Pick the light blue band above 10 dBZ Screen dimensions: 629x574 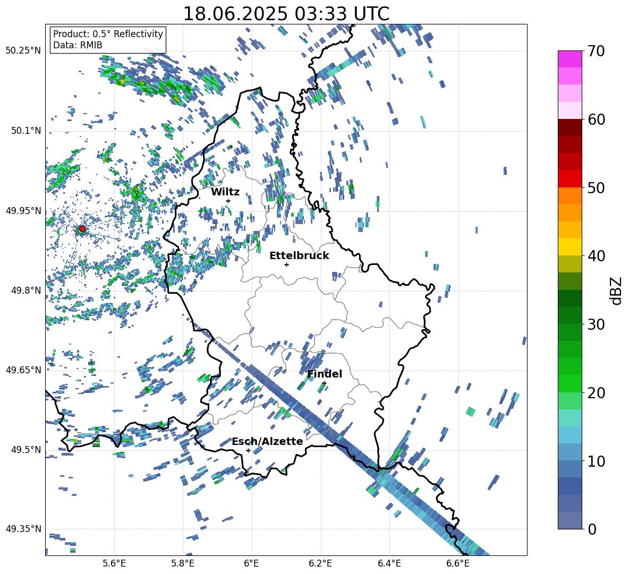point(569,452)
